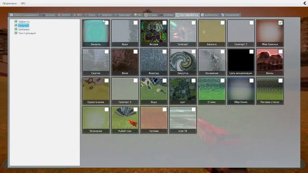
Task: Click the back arrow at the top right
Action: click(305, 3)
